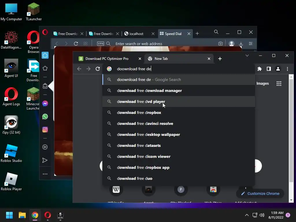Open new tab in Chrome
The height and width of the screenshot is (222, 296).
point(220,59)
